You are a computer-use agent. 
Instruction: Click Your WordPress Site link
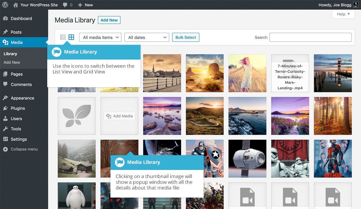click(x=39, y=5)
